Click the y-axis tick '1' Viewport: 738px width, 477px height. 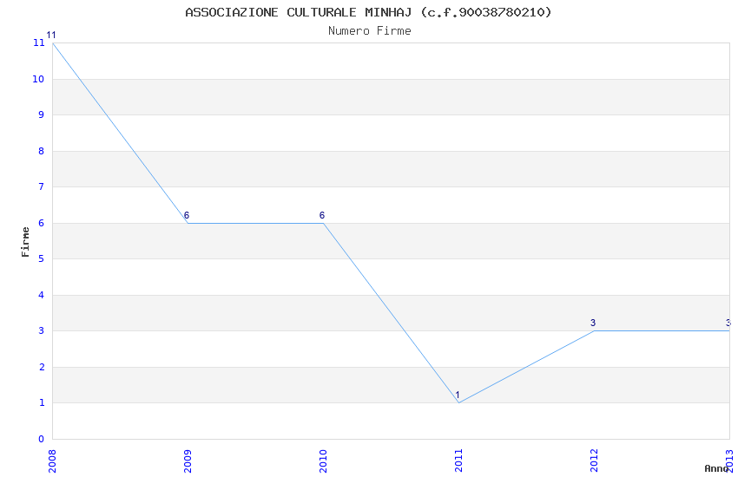coord(42,402)
